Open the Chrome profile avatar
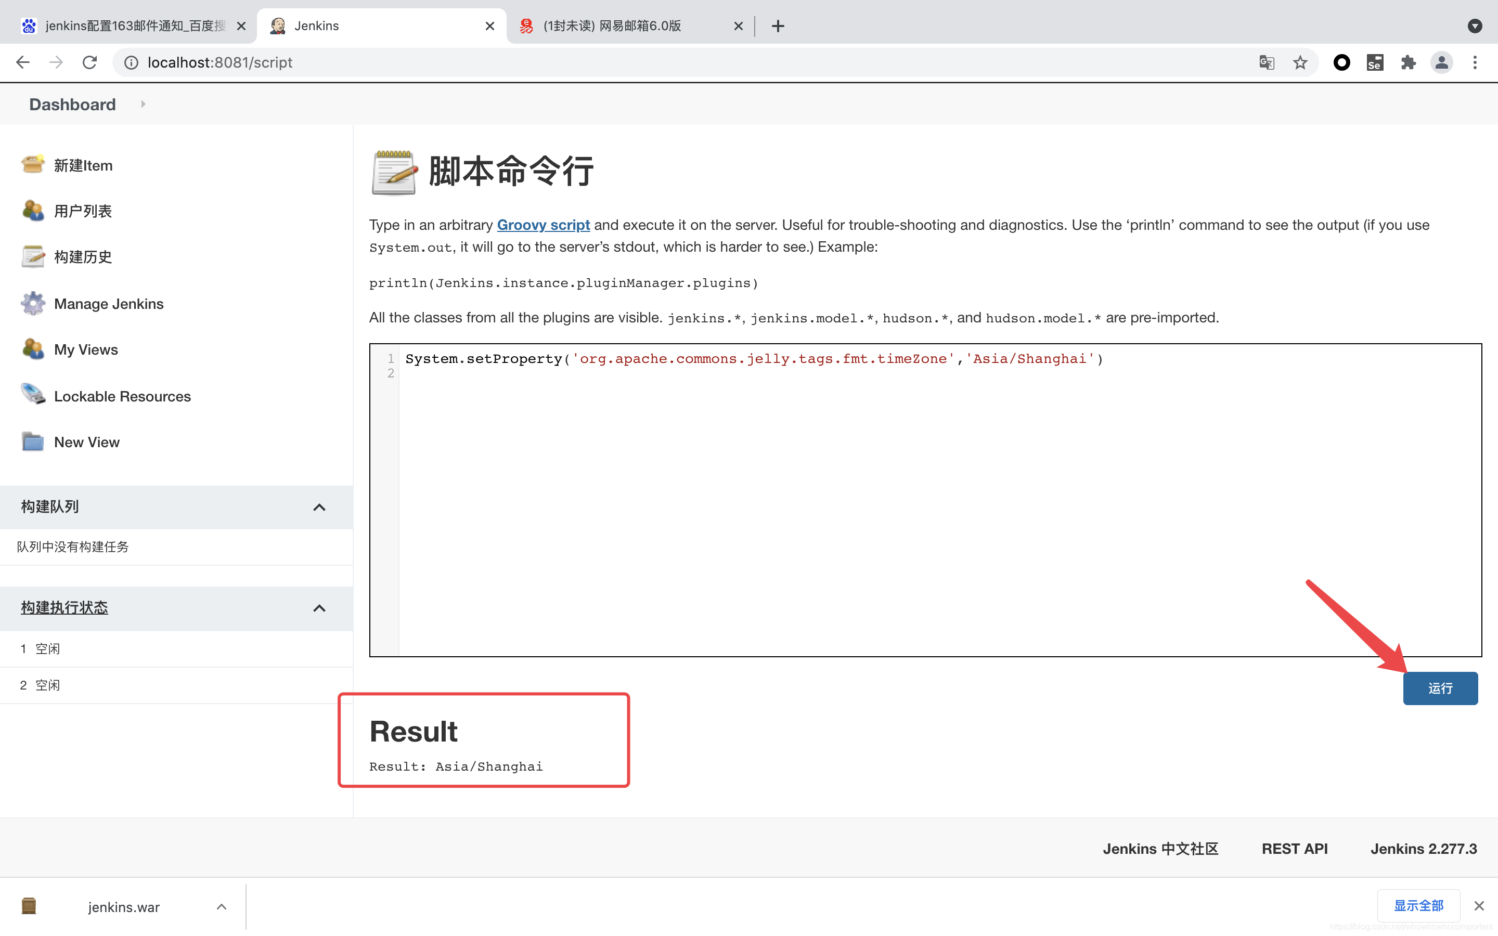The width and height of the screenshot is (1498, 936). 1442,62
